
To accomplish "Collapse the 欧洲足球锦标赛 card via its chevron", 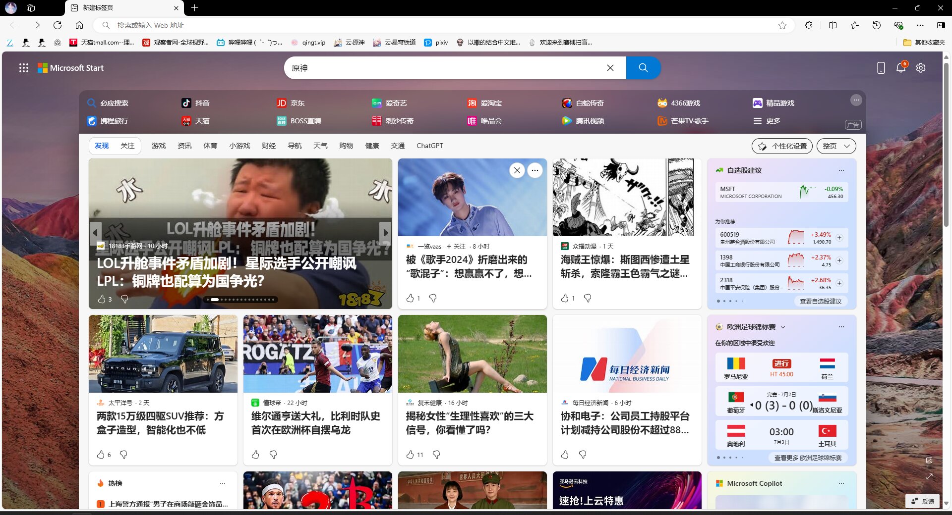I will point(783,327).
